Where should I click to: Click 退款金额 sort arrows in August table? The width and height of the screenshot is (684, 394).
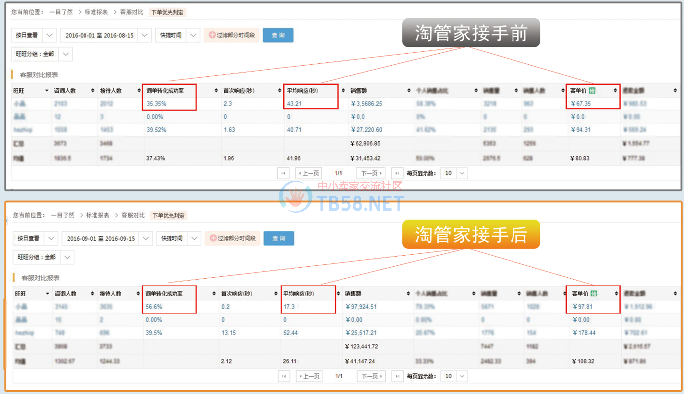point(675,91)
